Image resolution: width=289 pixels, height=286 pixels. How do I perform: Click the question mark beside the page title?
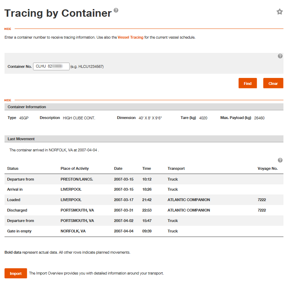click(115, 10)
